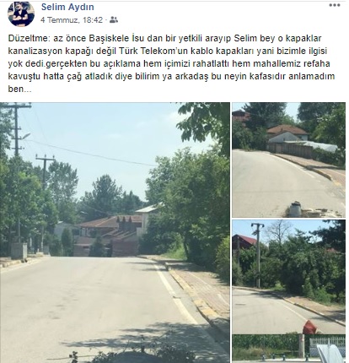This screenshot has width=349, height=363.
Task: Click the street lamp on the left pole
Action: tap(26, 136)
